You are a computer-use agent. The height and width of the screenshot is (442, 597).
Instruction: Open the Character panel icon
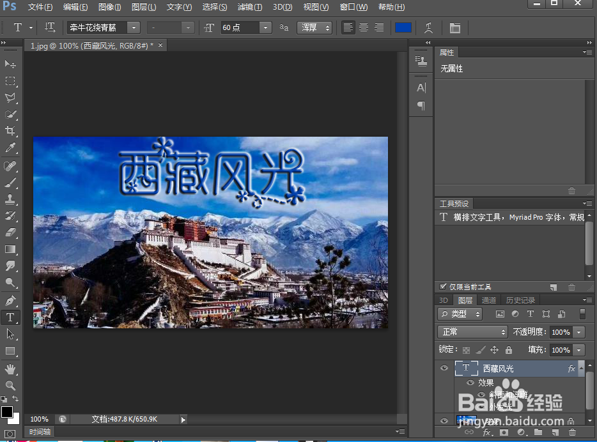[421, 88]
